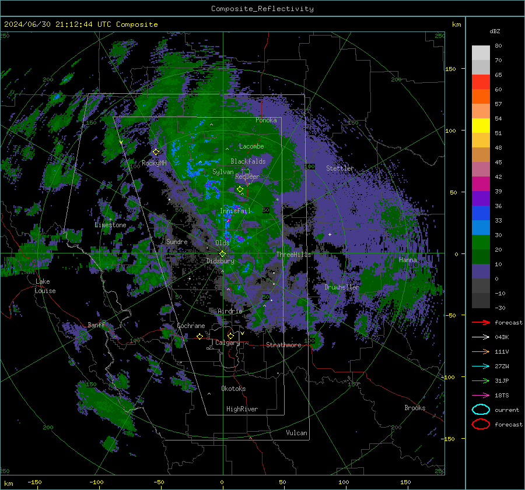Image resolution: width=525 pixels, height=490 pixels.
Task: Click the Blackfalds city label
Action: (x=248, y=161)
